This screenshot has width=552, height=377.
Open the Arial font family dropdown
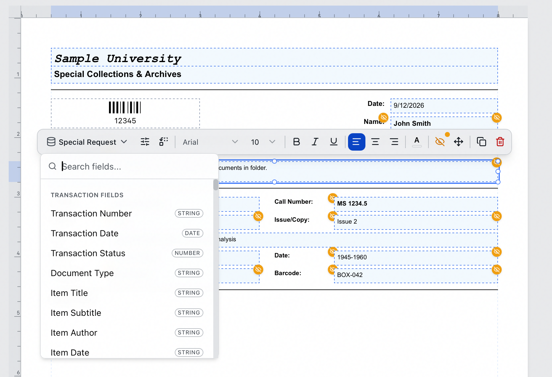point(210,142)
